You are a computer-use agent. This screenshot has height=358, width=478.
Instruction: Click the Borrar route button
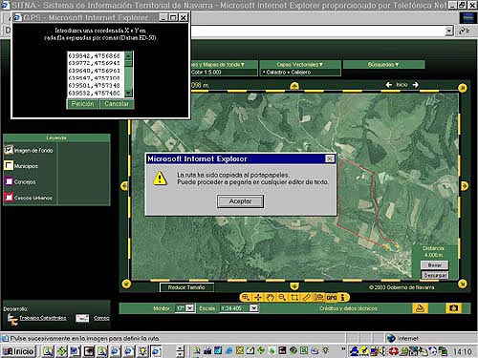(x=434, y=264)
